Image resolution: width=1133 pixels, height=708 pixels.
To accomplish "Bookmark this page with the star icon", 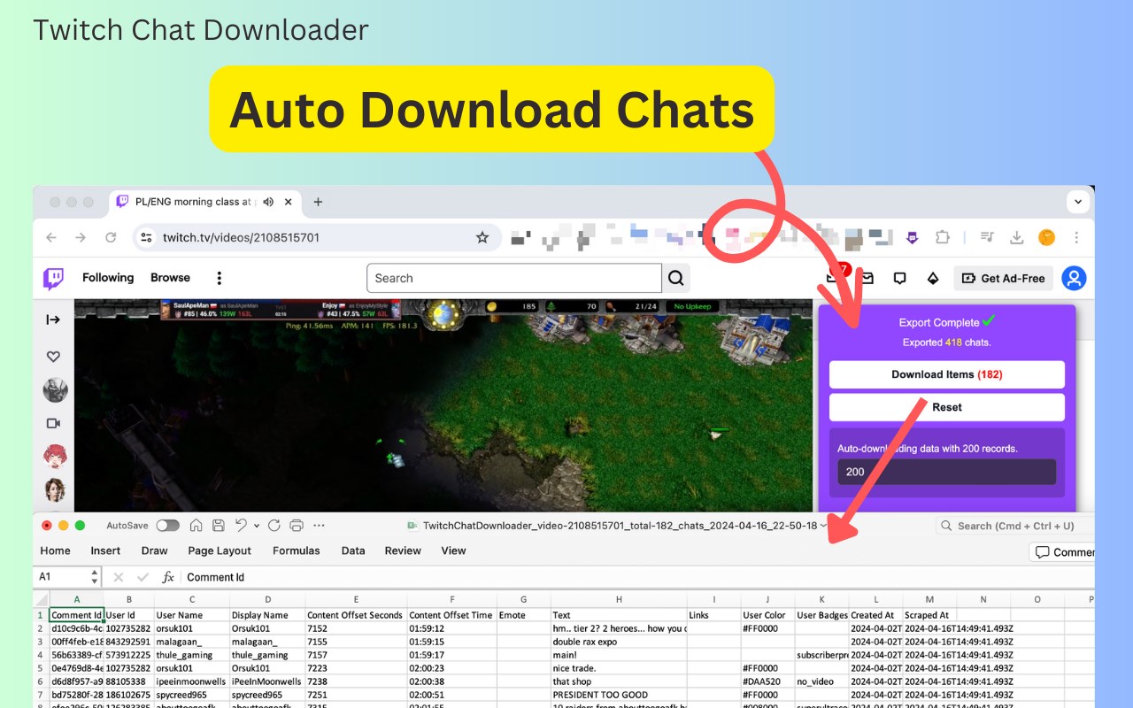I will [482, 237].
